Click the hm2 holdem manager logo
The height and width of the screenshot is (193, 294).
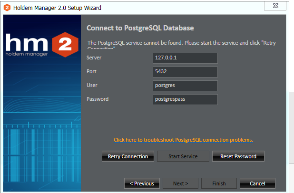[42, 45]
